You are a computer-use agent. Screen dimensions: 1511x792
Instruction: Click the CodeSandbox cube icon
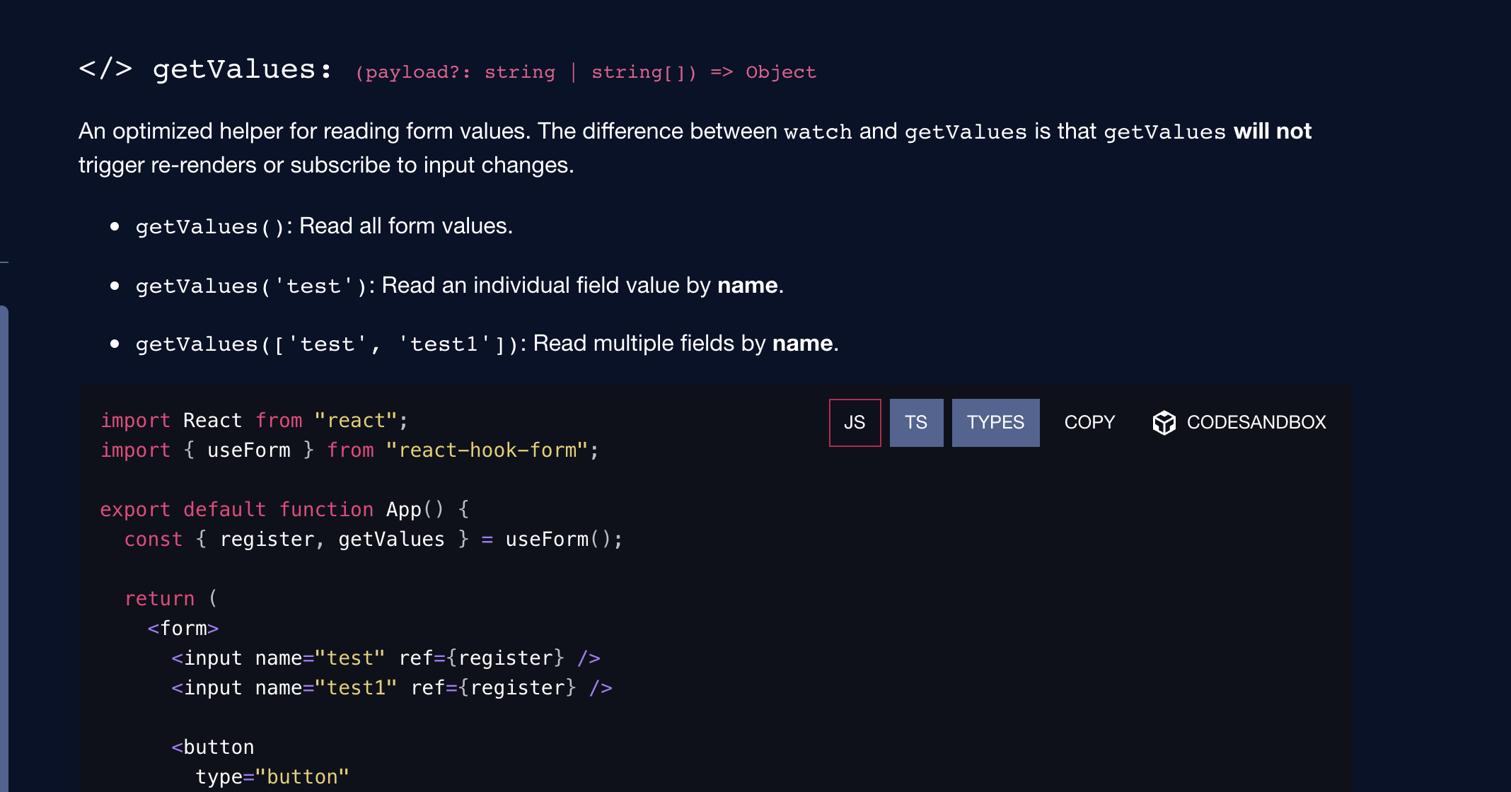(1164, 422)
